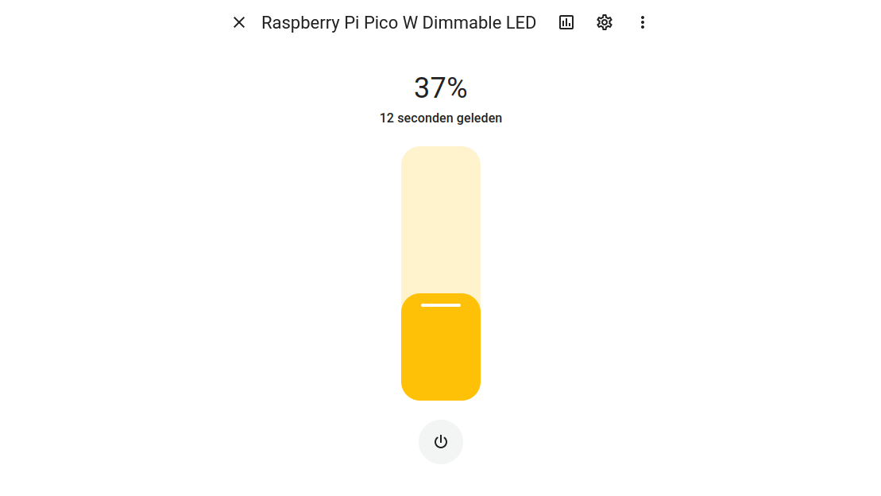Open the three-dot overflow menu
The image size is (881, 496).
(643, 22)
